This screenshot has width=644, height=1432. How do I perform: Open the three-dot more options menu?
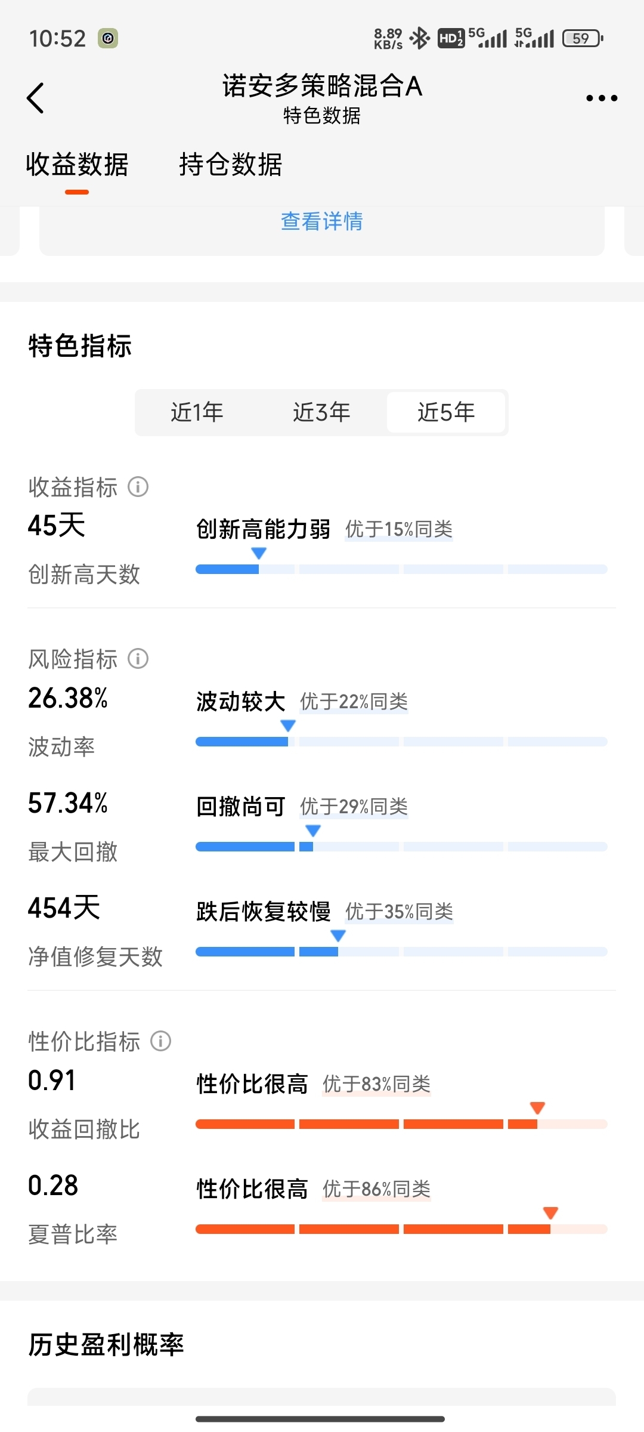click(x=601, y=98)
